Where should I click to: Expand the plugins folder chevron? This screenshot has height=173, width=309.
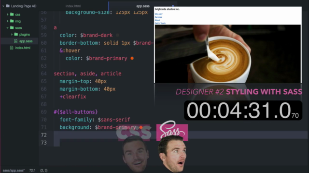tap(12, 35)
